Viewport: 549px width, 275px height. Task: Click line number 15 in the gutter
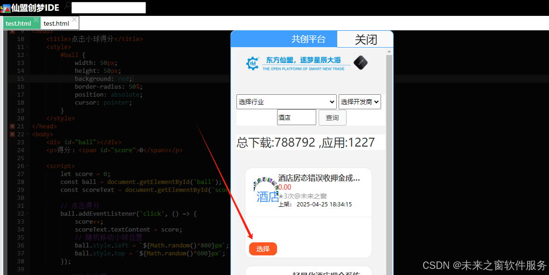(x=21, y=79)
